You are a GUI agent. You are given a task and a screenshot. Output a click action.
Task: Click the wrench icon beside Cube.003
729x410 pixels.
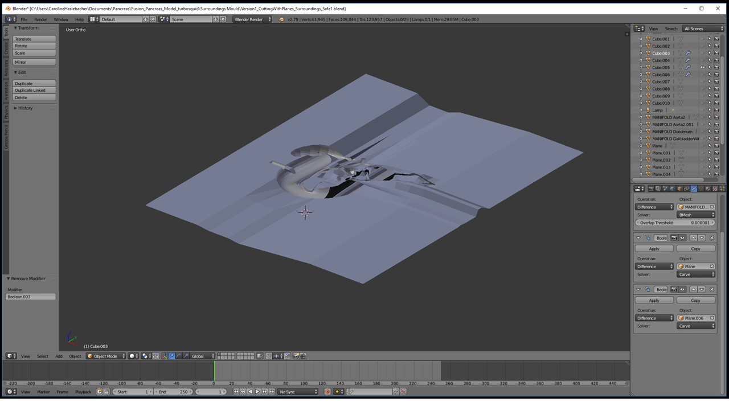tap(688, 53)
